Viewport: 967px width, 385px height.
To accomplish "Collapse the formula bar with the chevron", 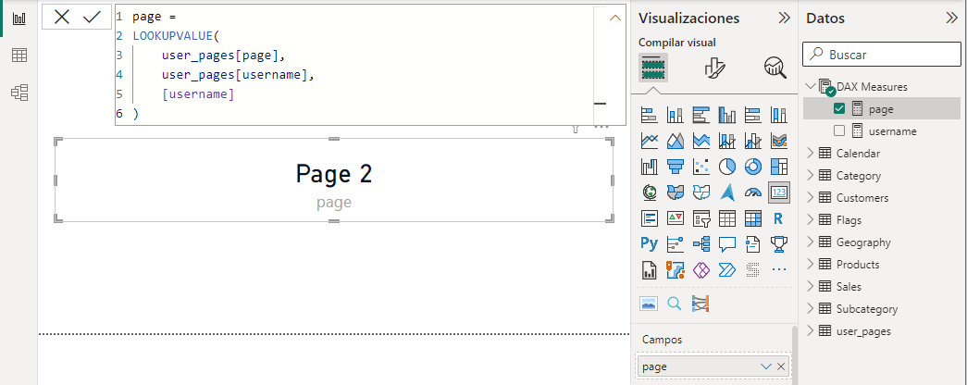I will [614, 18].
